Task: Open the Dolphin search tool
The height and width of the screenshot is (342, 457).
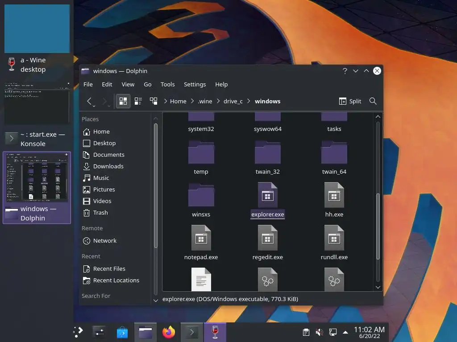Action: pyautogui.click(x=373, y=101)
